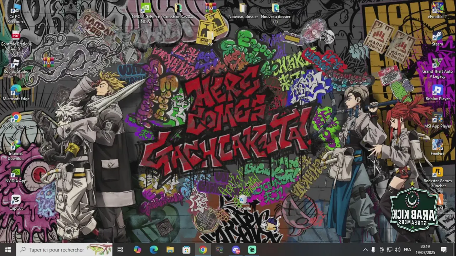Screen dimensions: 456x256
Task: Launch Rockstar Games Launcher
Action: point(437,178)
